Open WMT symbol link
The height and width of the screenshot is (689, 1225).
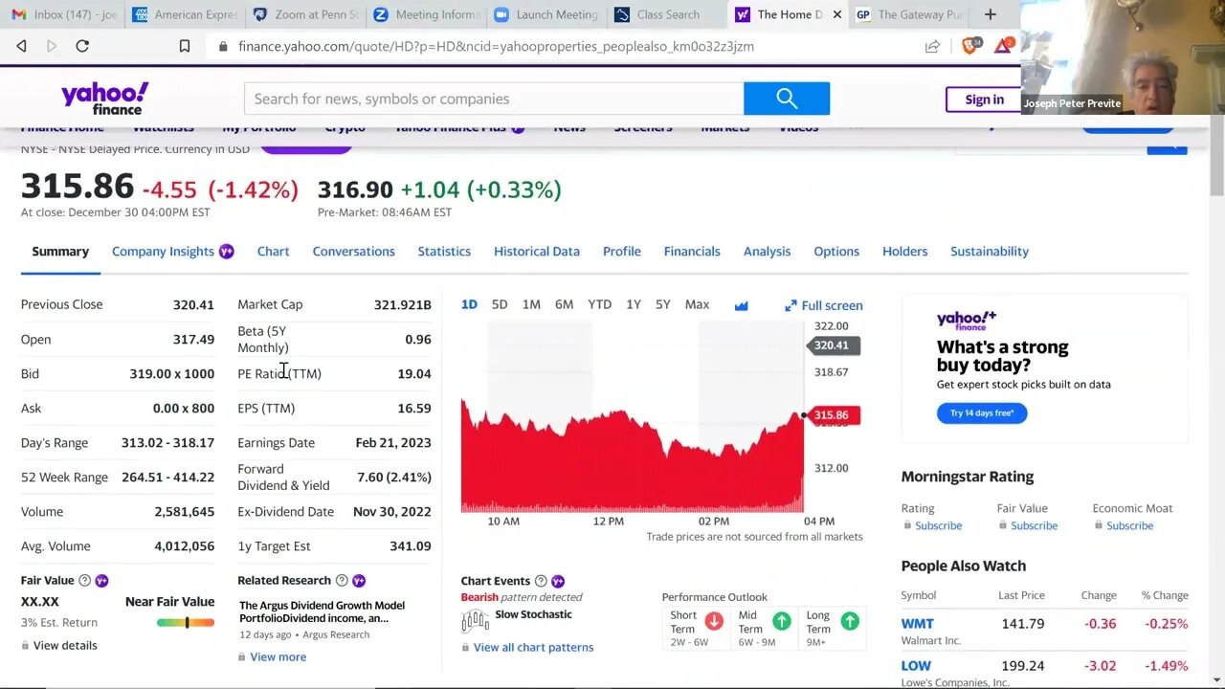point(917,623)
